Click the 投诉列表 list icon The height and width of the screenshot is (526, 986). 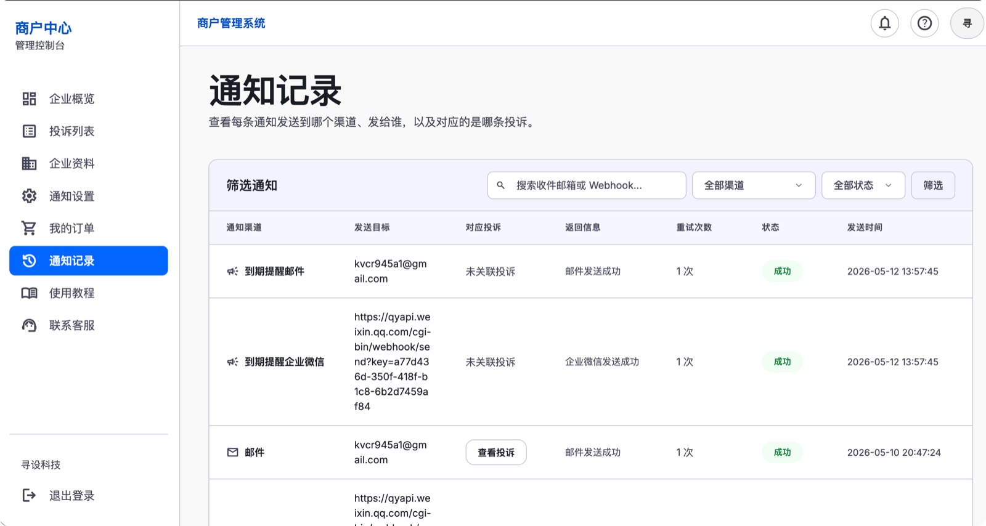pyautogui.click(x=29, y=131)
